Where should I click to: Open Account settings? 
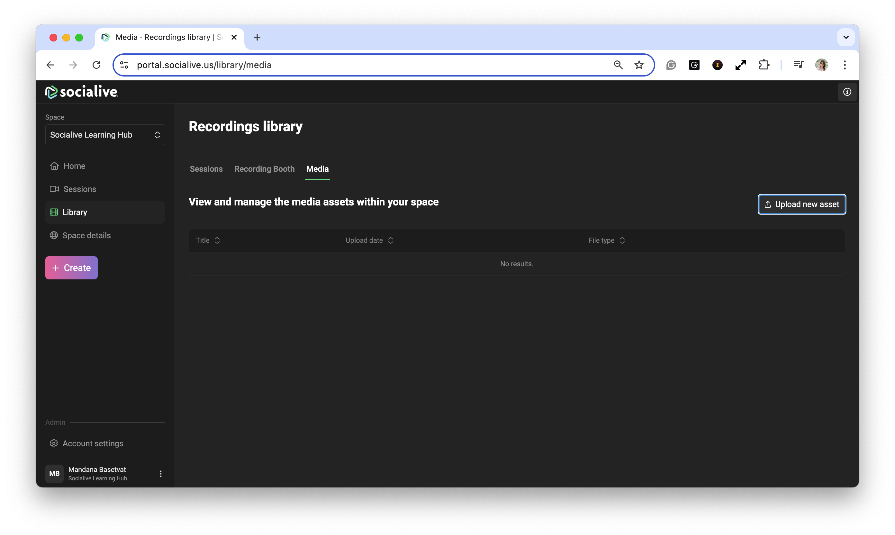click(x=93, y=443)
